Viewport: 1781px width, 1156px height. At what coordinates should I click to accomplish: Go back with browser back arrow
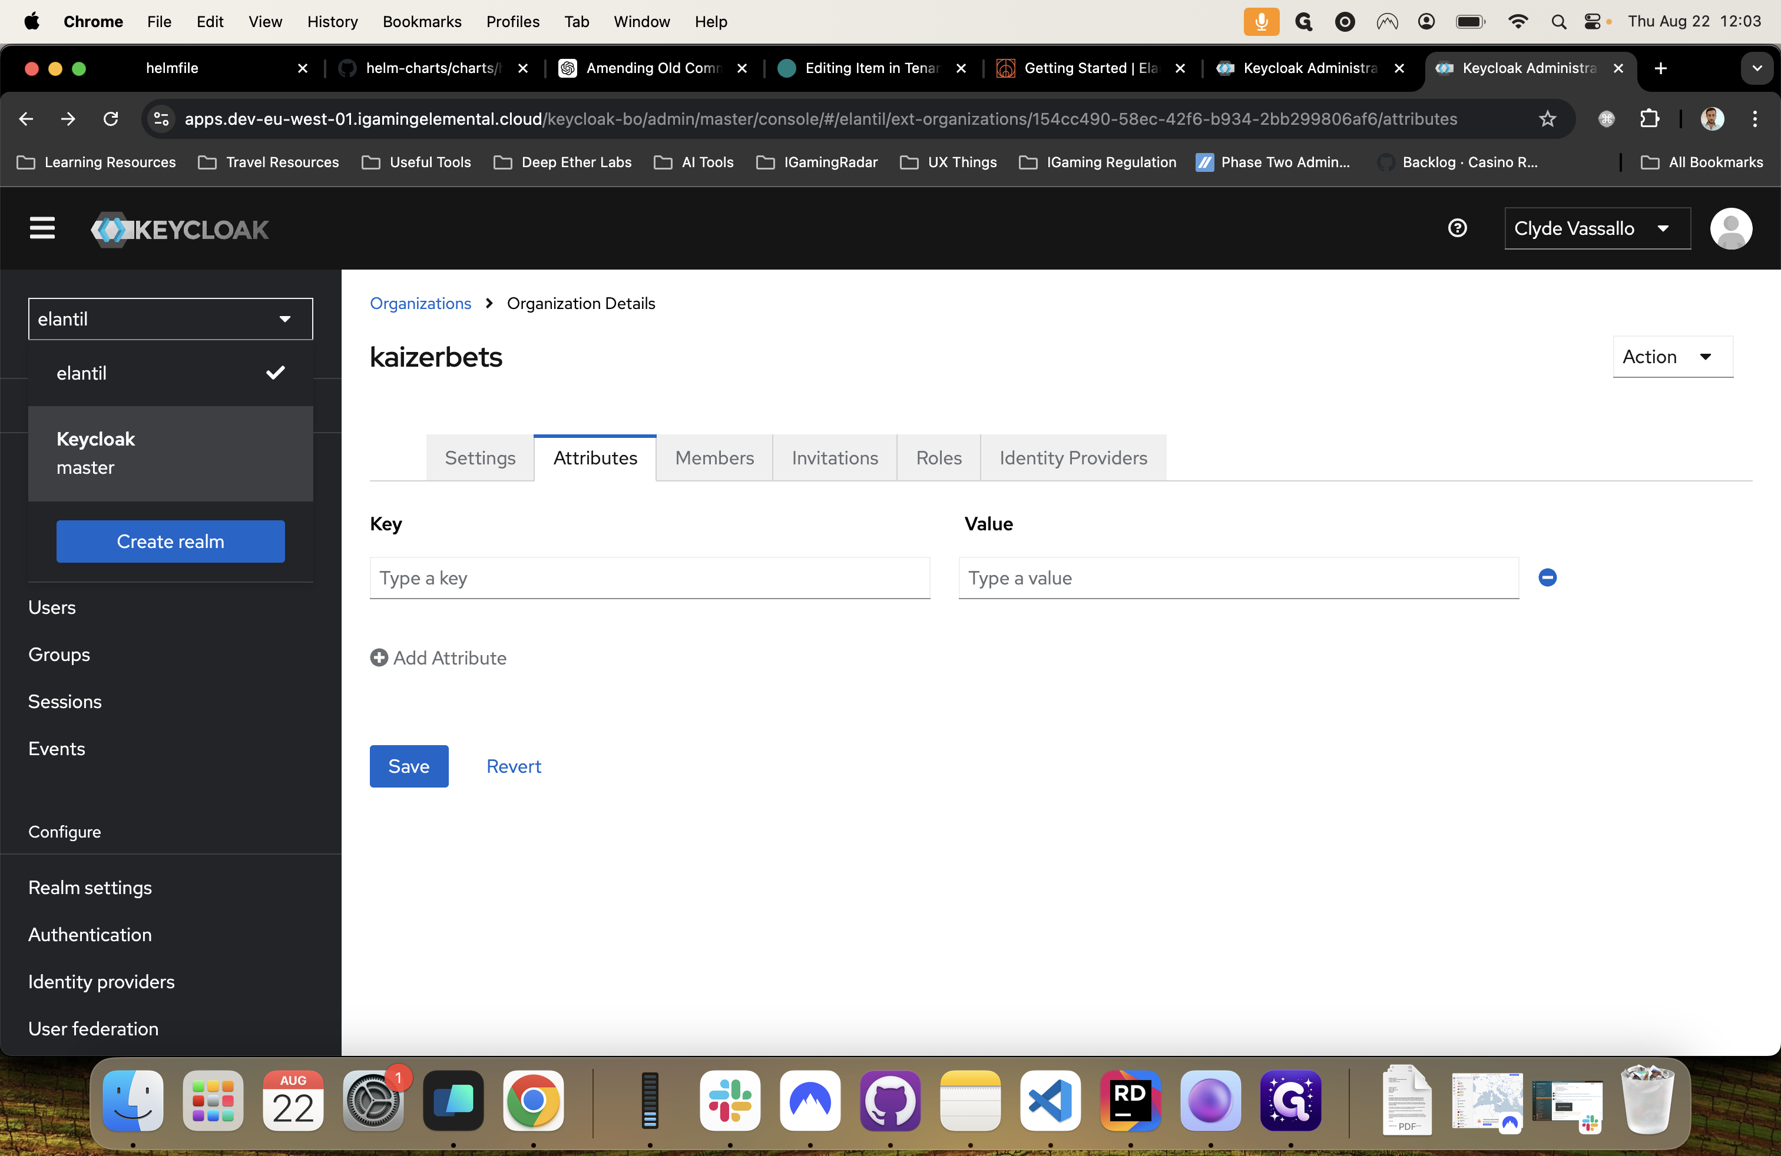[x=26, y=119]
